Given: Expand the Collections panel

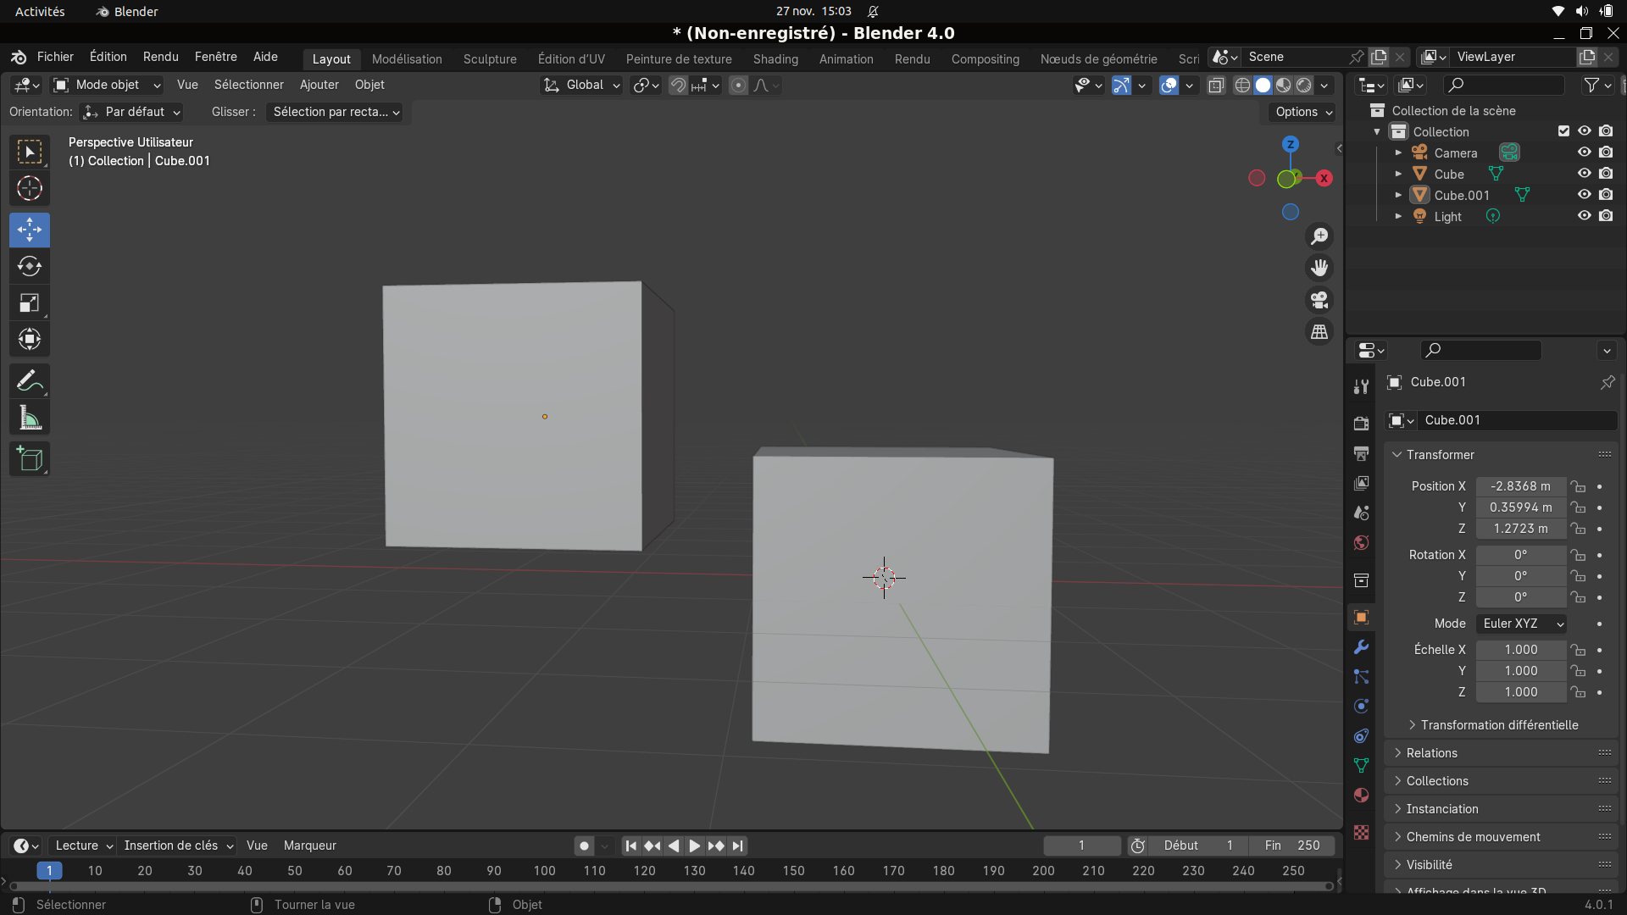Looking at the screenshot, I should [x=1501, y=781].
